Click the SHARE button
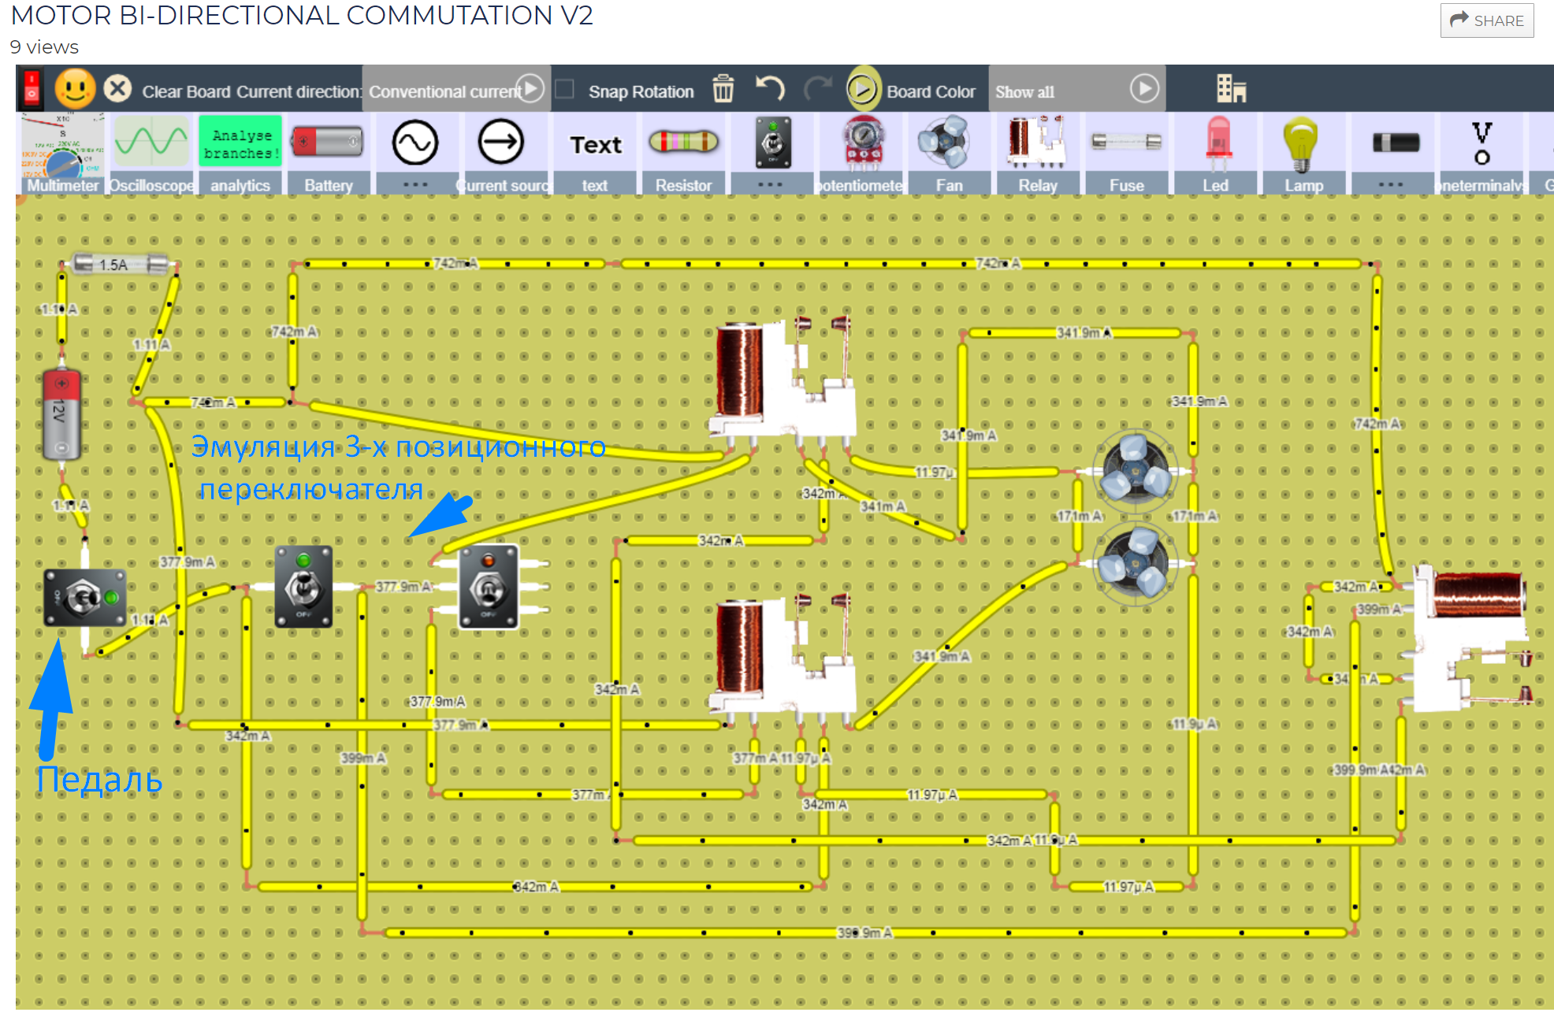The image size is (1554, 1027). (x=1486, y=20)
